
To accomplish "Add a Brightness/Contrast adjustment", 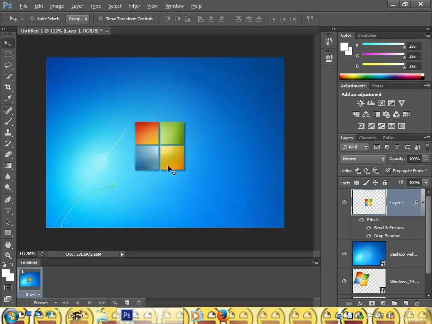I will tap(361, 103).
